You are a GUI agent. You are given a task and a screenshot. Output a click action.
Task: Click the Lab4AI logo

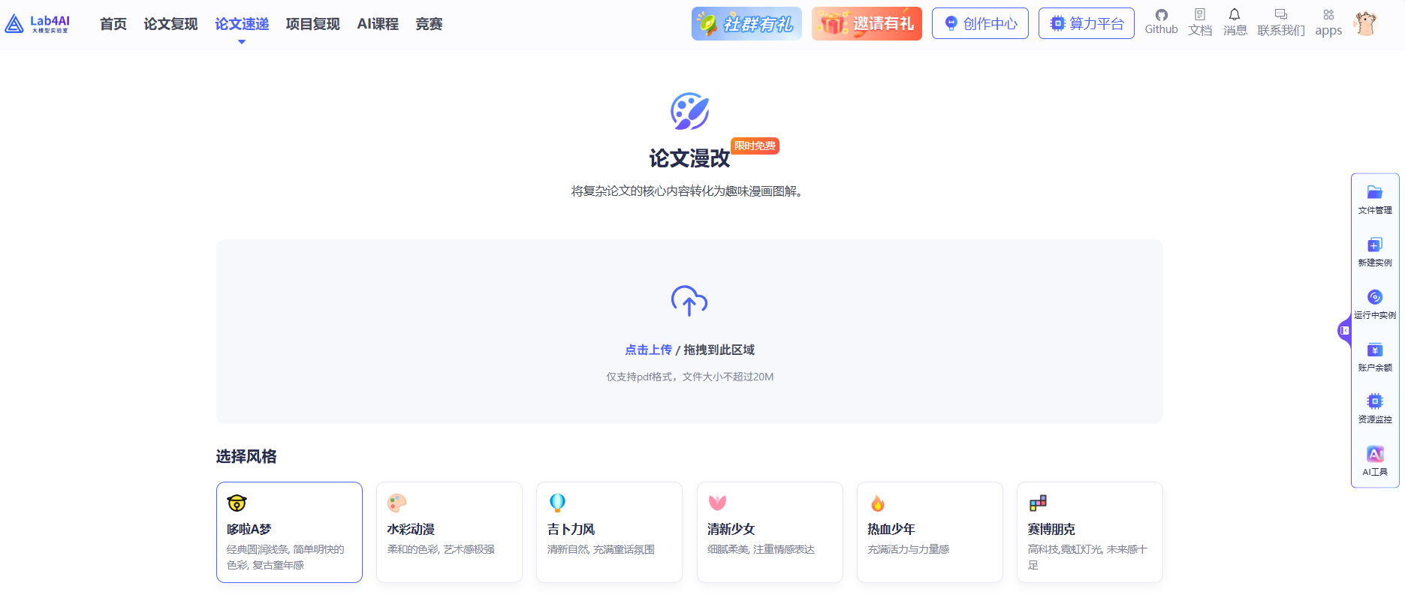[38, 24]
